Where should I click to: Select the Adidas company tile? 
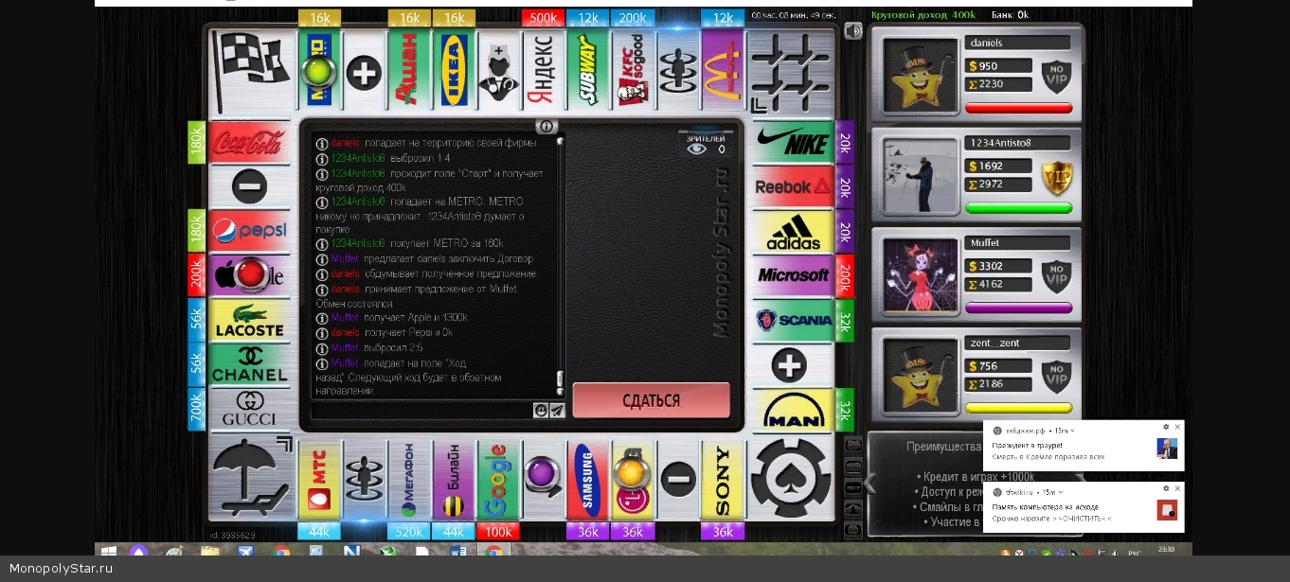[793, 231]
